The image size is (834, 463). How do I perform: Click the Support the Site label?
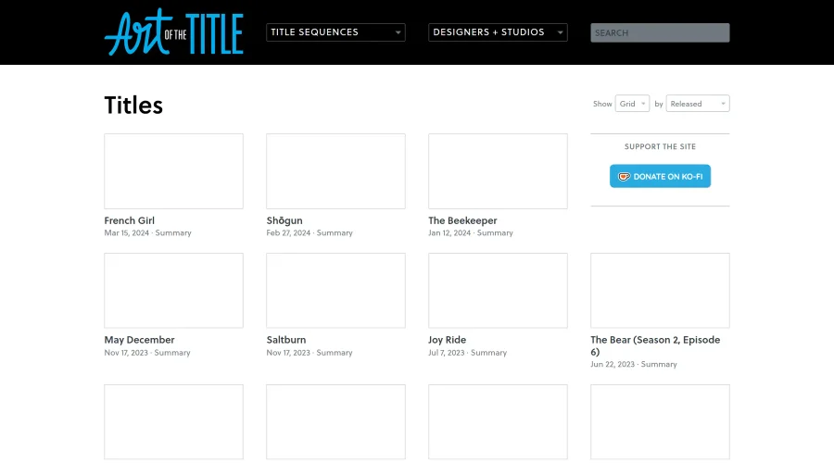pos(660,146)
